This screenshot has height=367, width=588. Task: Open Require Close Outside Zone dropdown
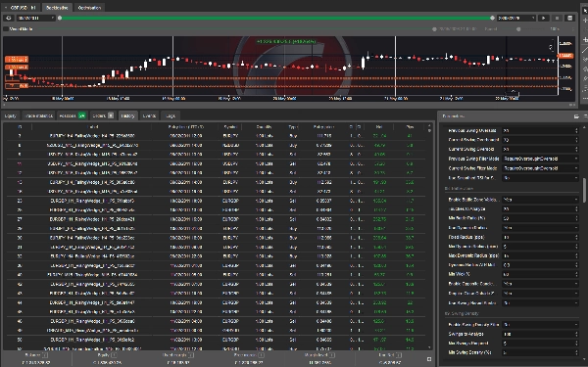pyautogui.click(x=540, y=294)
